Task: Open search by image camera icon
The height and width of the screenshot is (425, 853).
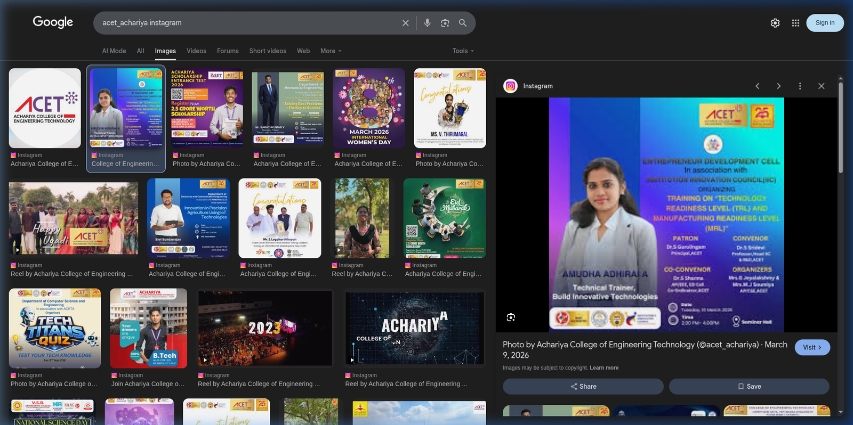Action: pyautogui.click(x=445, y=23)
